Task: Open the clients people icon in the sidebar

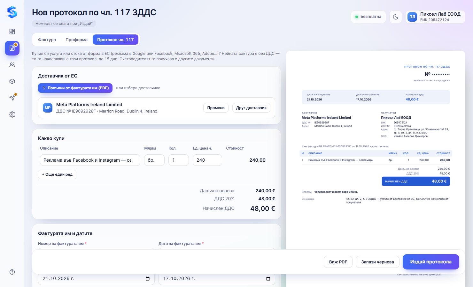Action: tap(12, 65)
